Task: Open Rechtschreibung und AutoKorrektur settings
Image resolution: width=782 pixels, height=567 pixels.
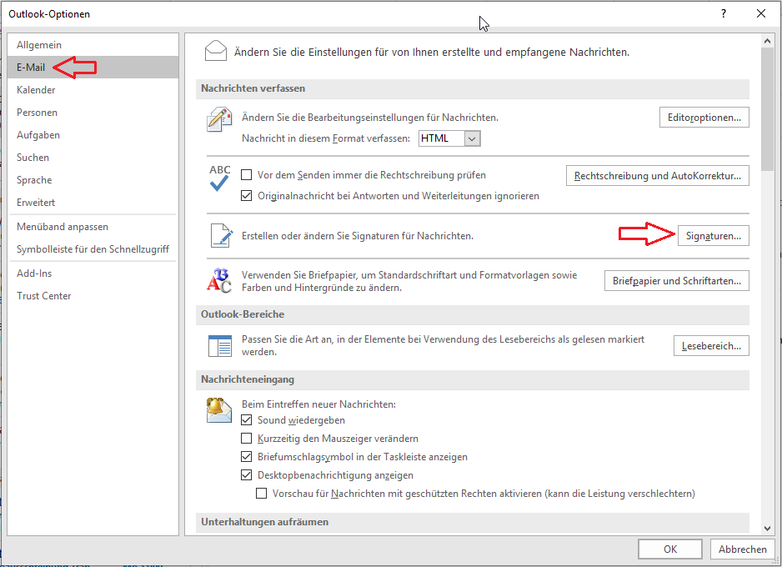Action: [x=657, y=176]
